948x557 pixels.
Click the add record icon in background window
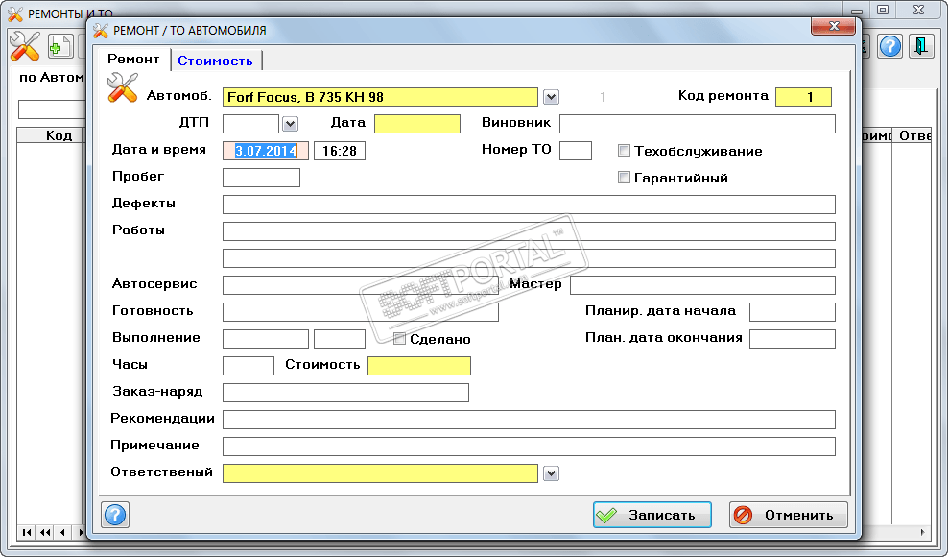(59, 47)
